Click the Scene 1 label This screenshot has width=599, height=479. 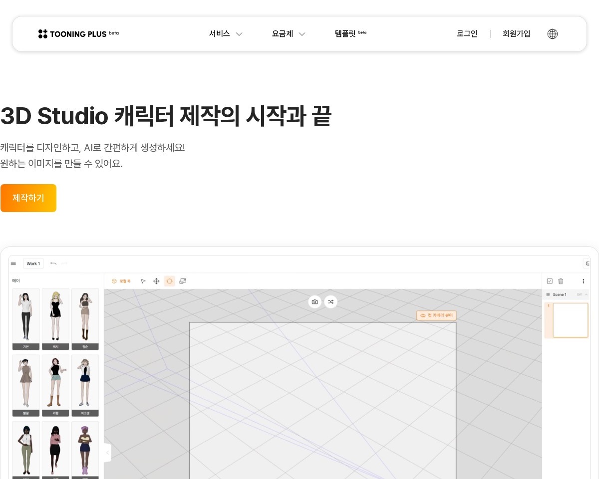point(560,295)
